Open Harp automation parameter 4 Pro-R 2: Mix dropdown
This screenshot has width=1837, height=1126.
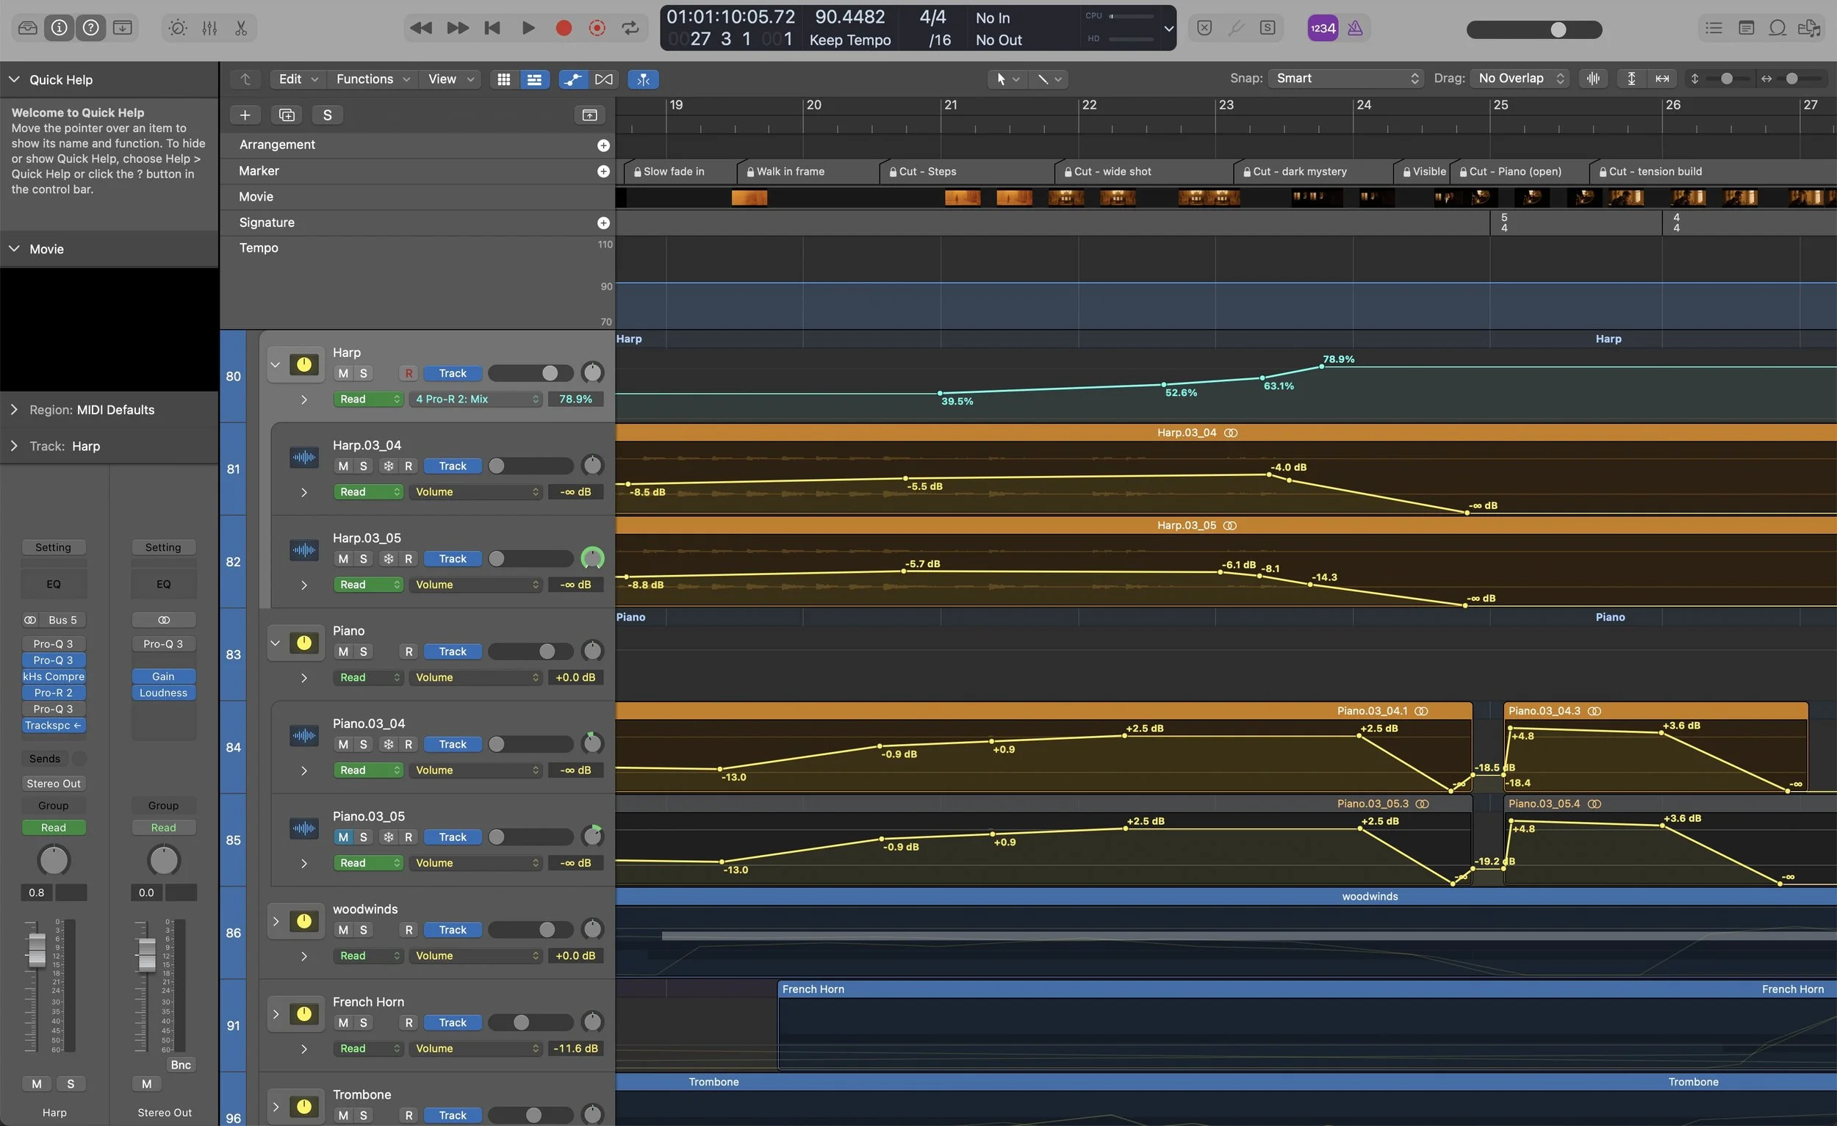pyautogui.click(x=475, y=400)
